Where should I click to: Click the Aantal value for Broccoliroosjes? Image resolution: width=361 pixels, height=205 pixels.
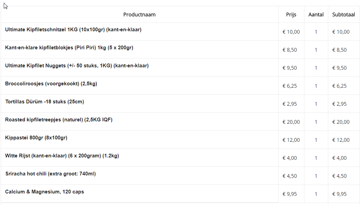pos(316,86)
